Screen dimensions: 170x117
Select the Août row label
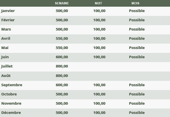[6, 76]
